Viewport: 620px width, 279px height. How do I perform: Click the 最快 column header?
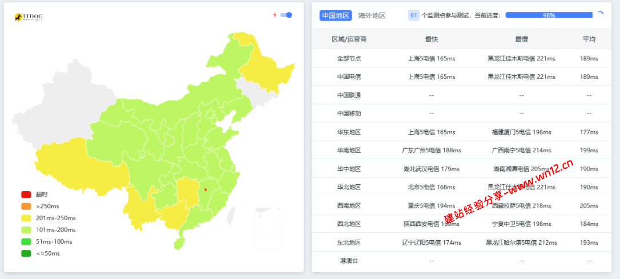[432, 39]
